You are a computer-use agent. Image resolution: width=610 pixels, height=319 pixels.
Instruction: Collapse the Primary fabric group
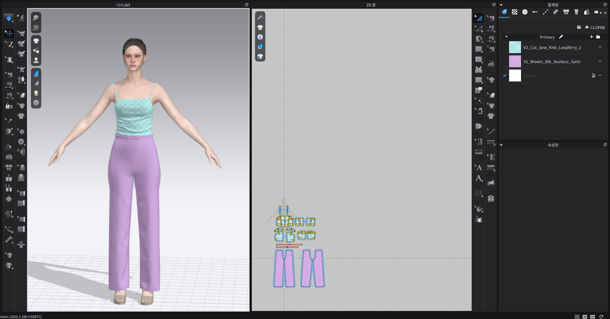click(507, 37)
